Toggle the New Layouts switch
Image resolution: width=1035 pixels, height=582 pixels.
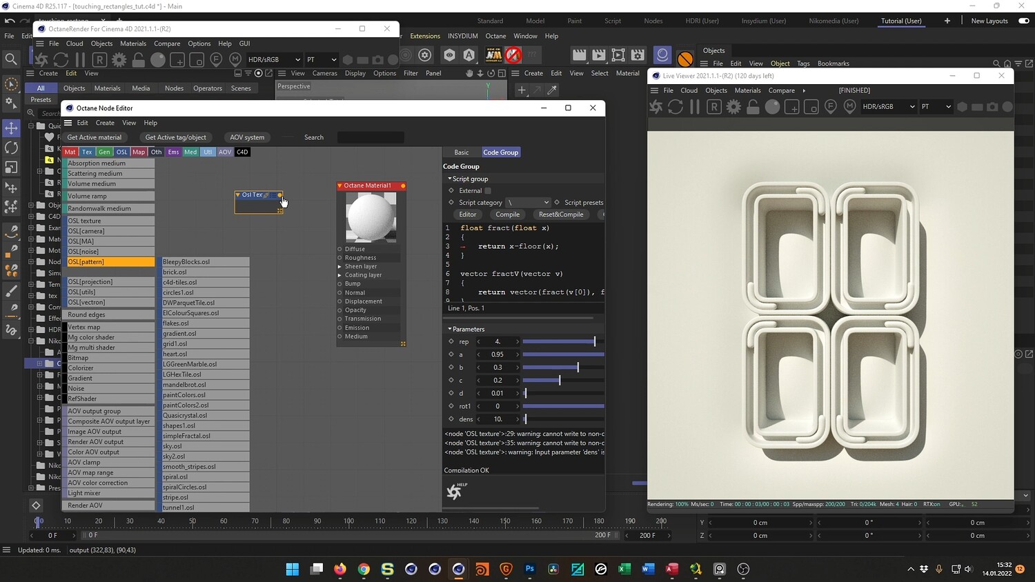(1024, 21)
